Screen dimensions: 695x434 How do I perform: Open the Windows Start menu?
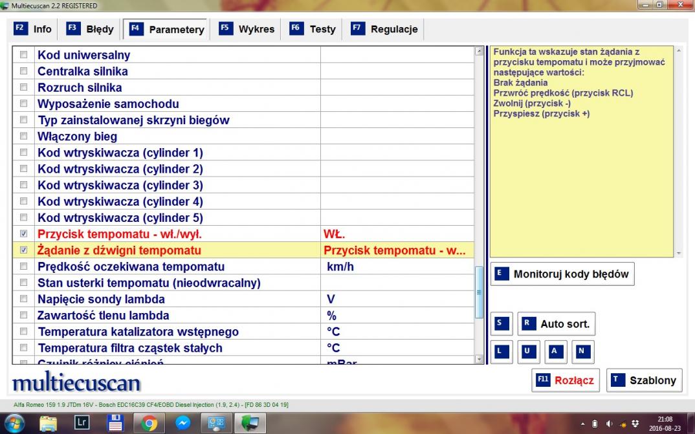[14, 423]
